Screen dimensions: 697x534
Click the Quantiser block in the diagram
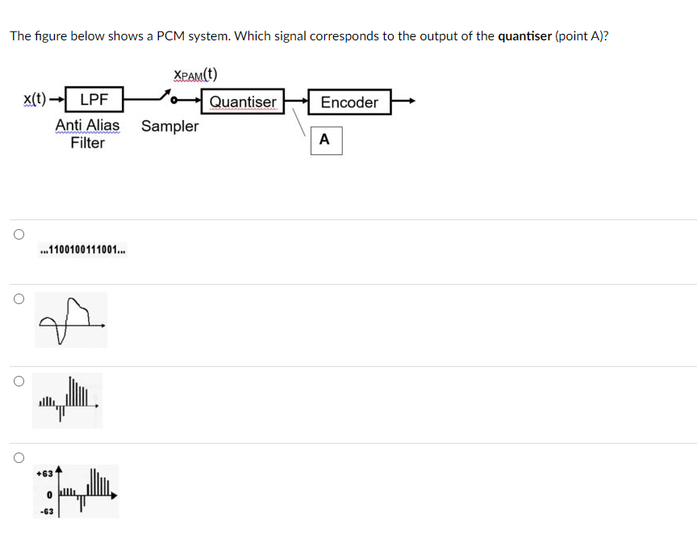coord(242,102)
